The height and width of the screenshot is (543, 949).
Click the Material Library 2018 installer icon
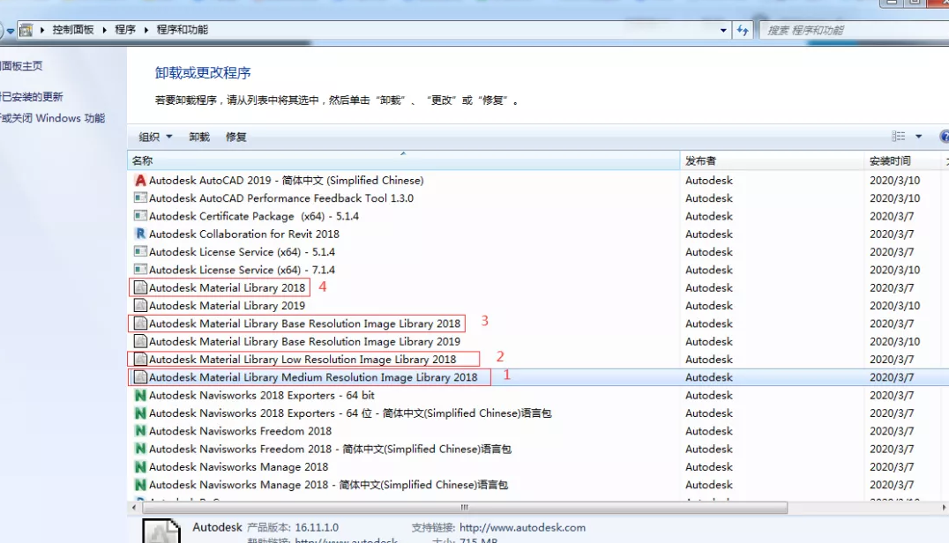(140, 287)
